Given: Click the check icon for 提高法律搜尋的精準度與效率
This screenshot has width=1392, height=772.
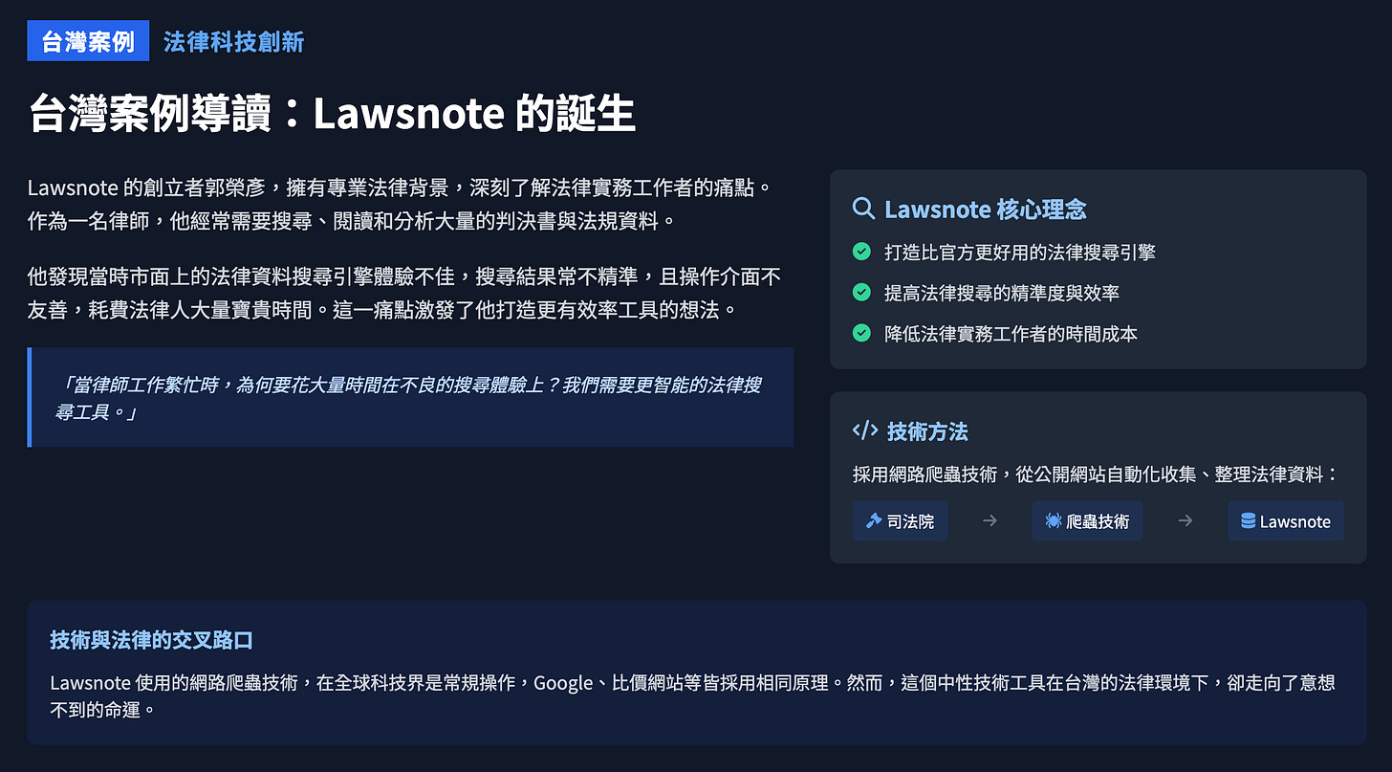Looking at the screenshot, I should pyautogui.click(x=861, y=293).
